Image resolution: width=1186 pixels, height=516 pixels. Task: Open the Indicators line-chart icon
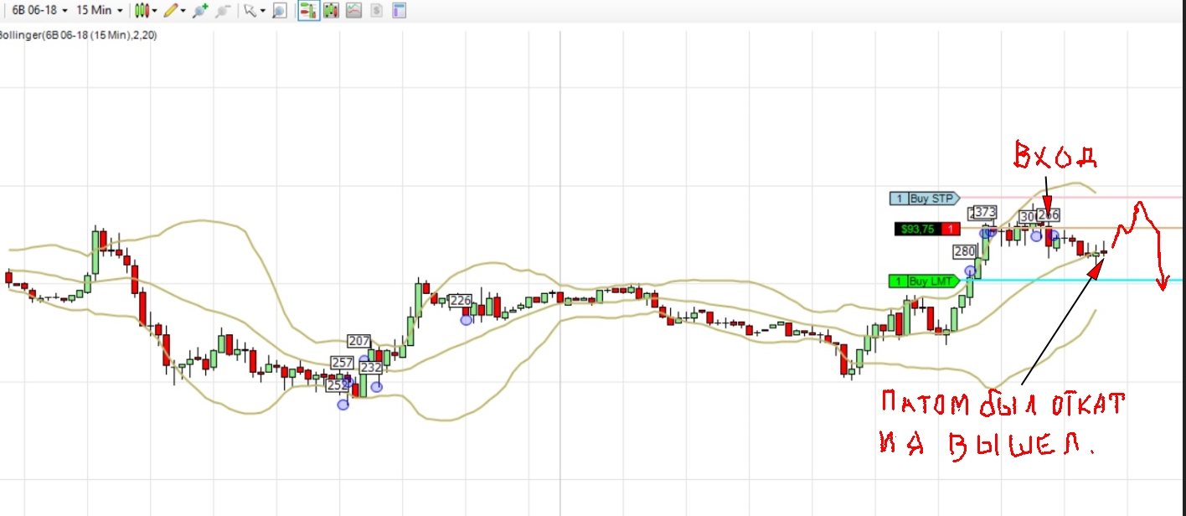[354, 11]
